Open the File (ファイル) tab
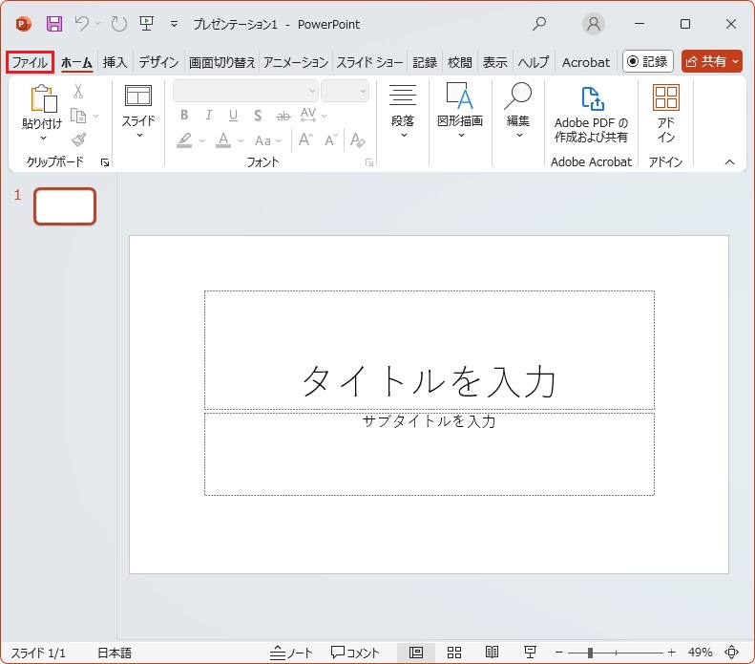This screenshot has height=664, width=755. pyautogui.click(x=30, y=62)
